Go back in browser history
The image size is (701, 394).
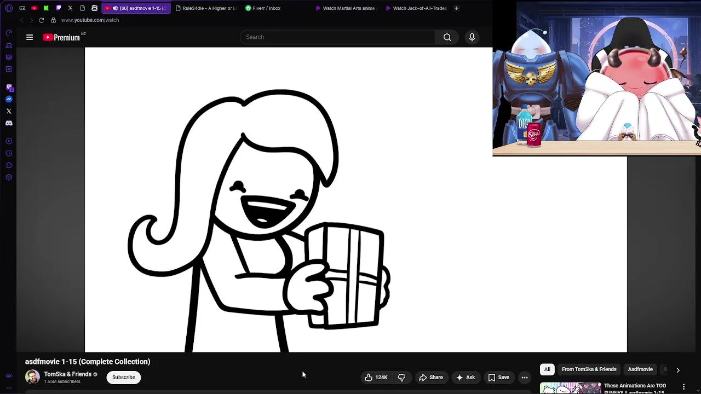(21, 20)
